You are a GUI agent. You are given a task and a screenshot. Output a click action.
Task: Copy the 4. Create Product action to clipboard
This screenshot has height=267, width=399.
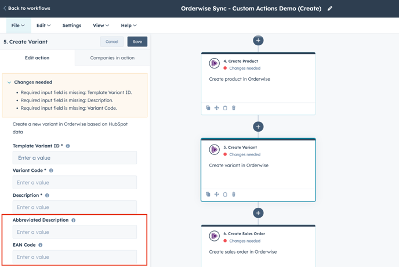(x=225, y=108)
